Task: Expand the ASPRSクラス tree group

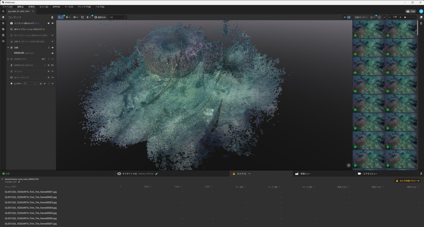Action: click(8, 59)
